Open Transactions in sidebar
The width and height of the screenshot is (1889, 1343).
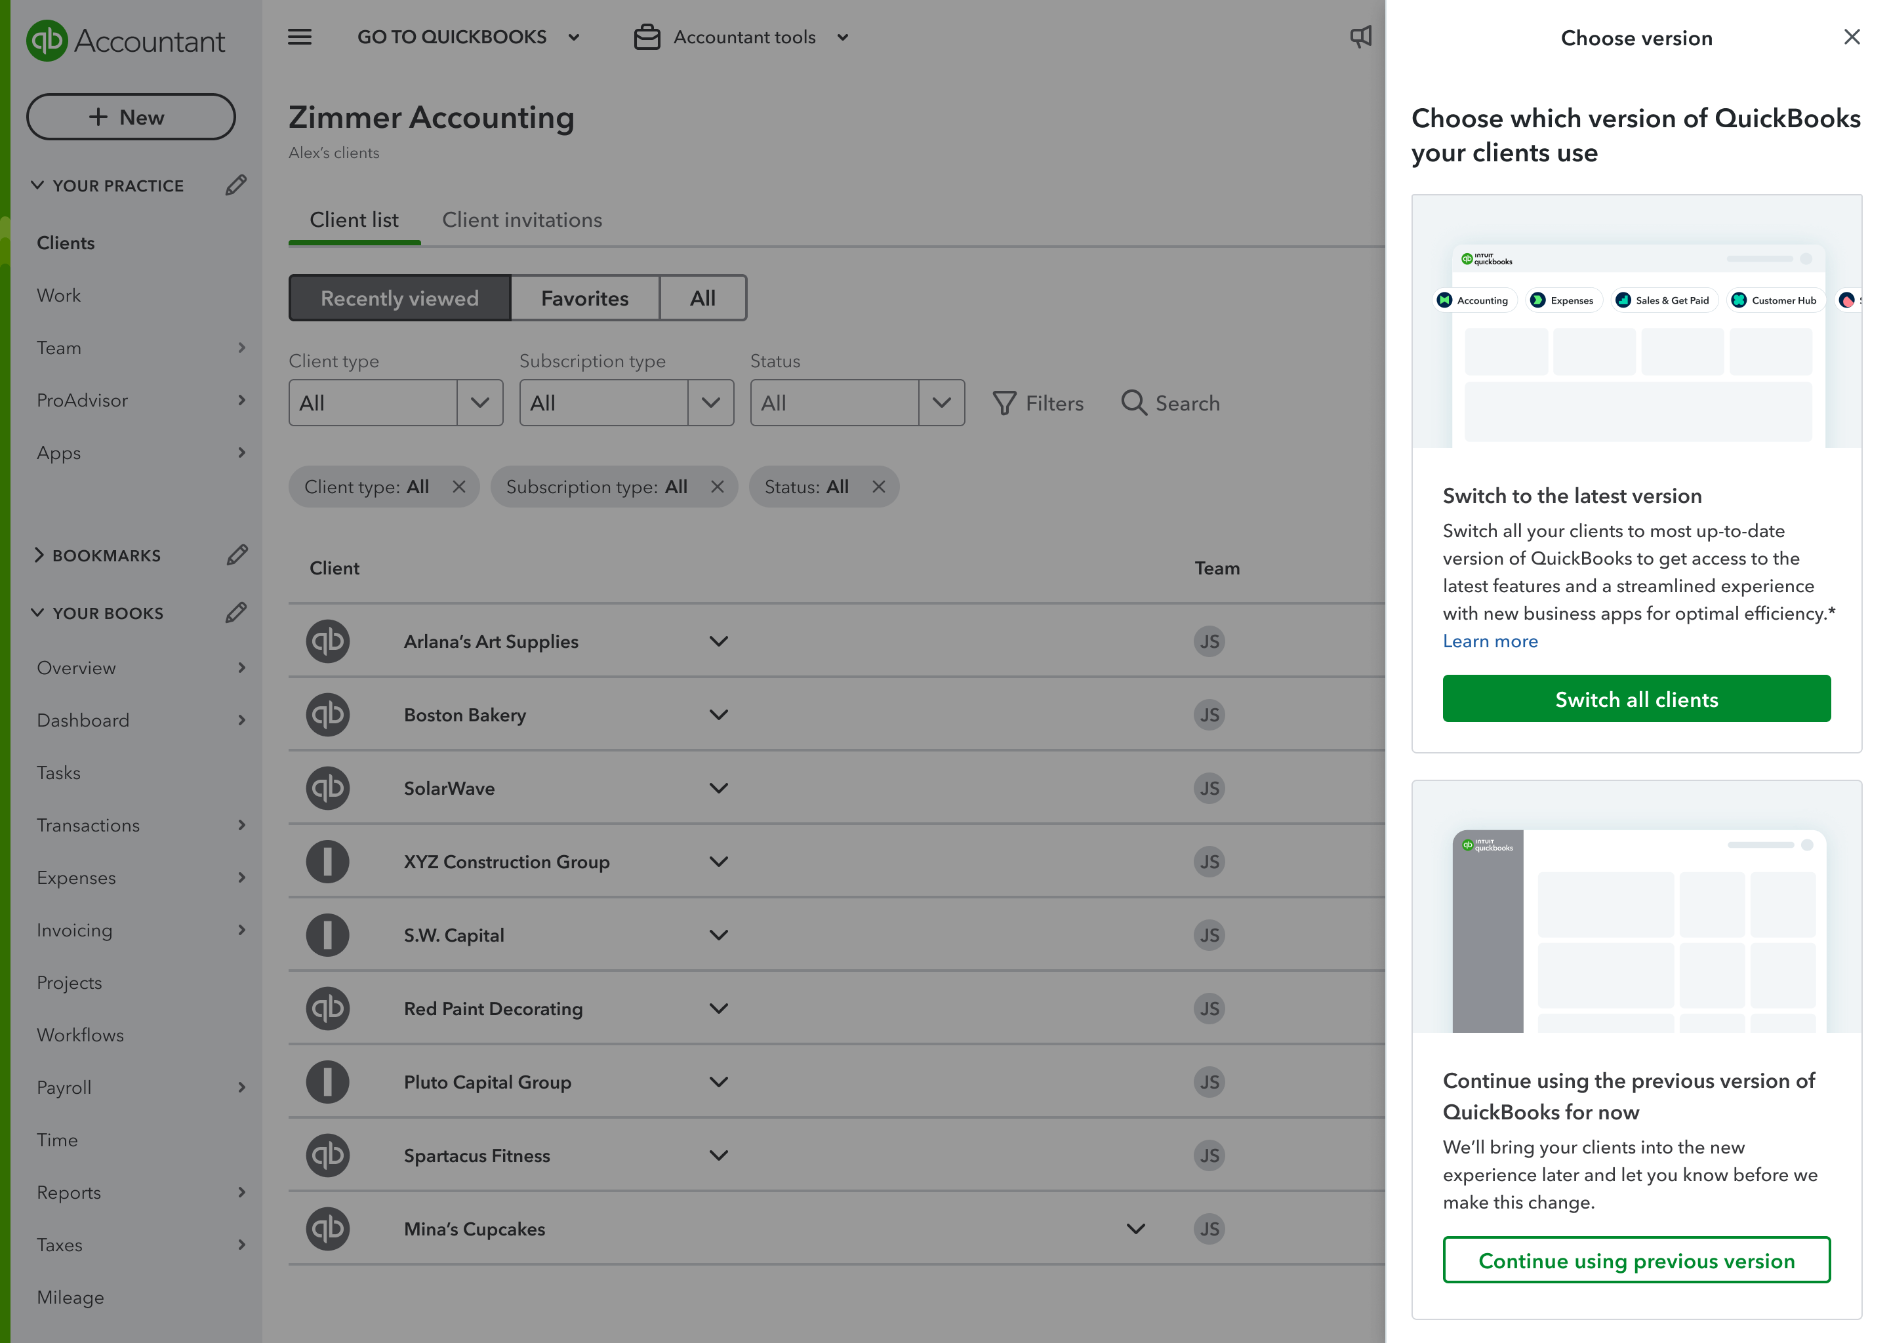click(x=89, y=826)
